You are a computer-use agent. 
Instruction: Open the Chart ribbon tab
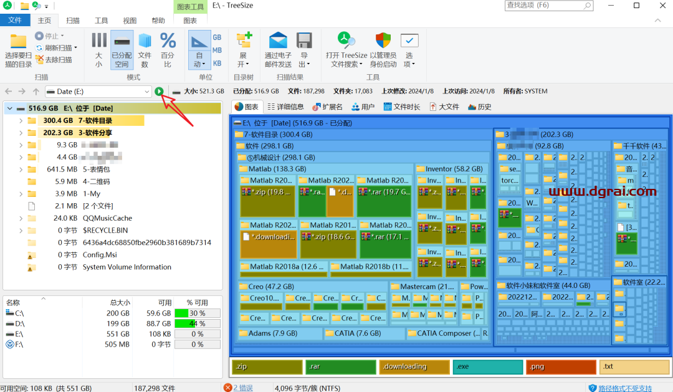tap(190, 21)
